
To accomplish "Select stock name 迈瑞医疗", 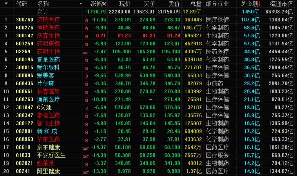I will pos(48,20).
